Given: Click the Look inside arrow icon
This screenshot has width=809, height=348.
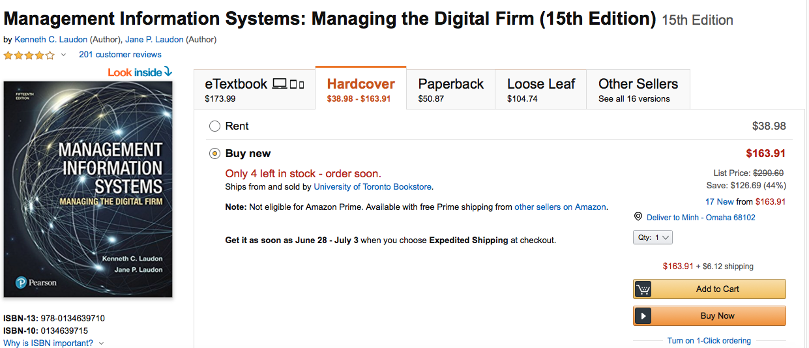Looking at the screenshot, I should pyautogui.click(x=168, y=72).
